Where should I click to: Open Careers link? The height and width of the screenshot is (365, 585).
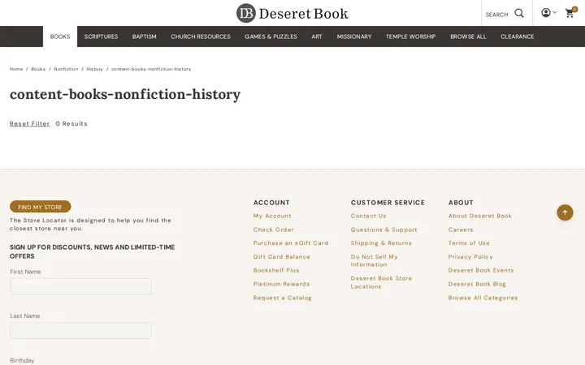461,230
